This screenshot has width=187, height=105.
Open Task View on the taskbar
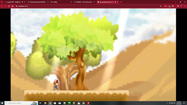pyautogui.click(x=40, y=103)
